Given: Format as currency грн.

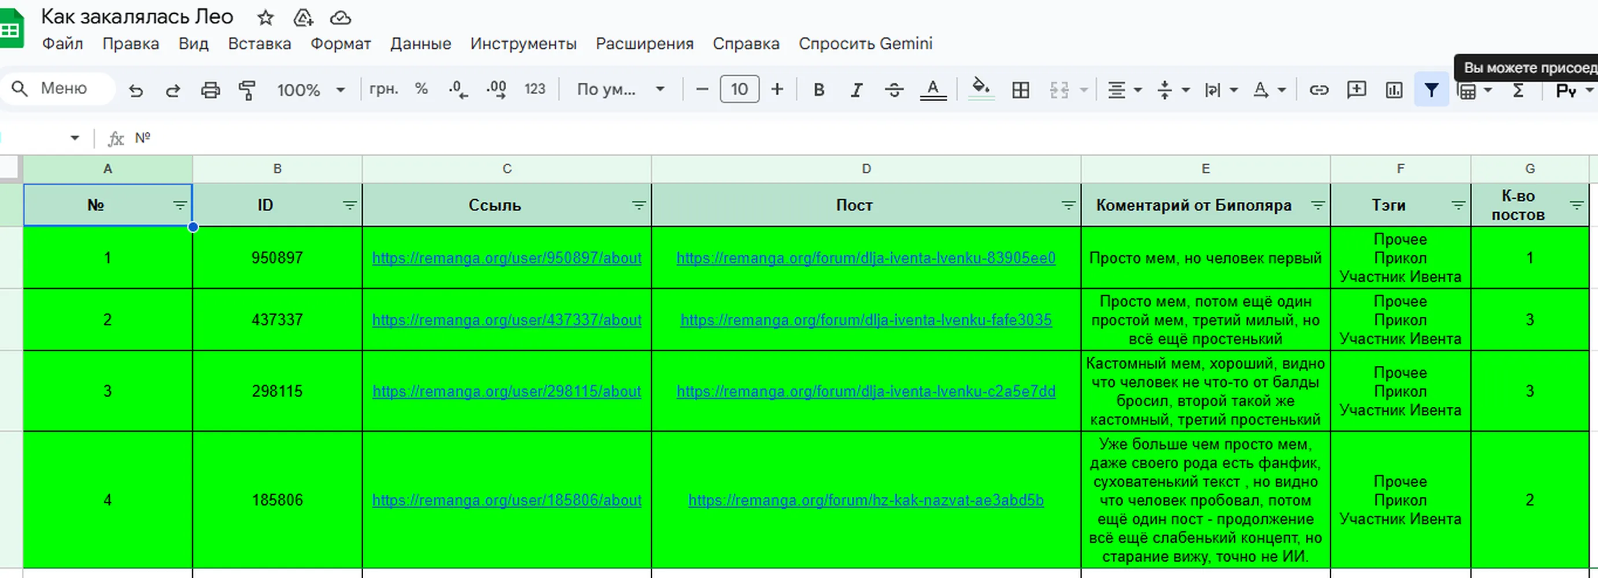Looking at the screenshot, I should 383,88.
